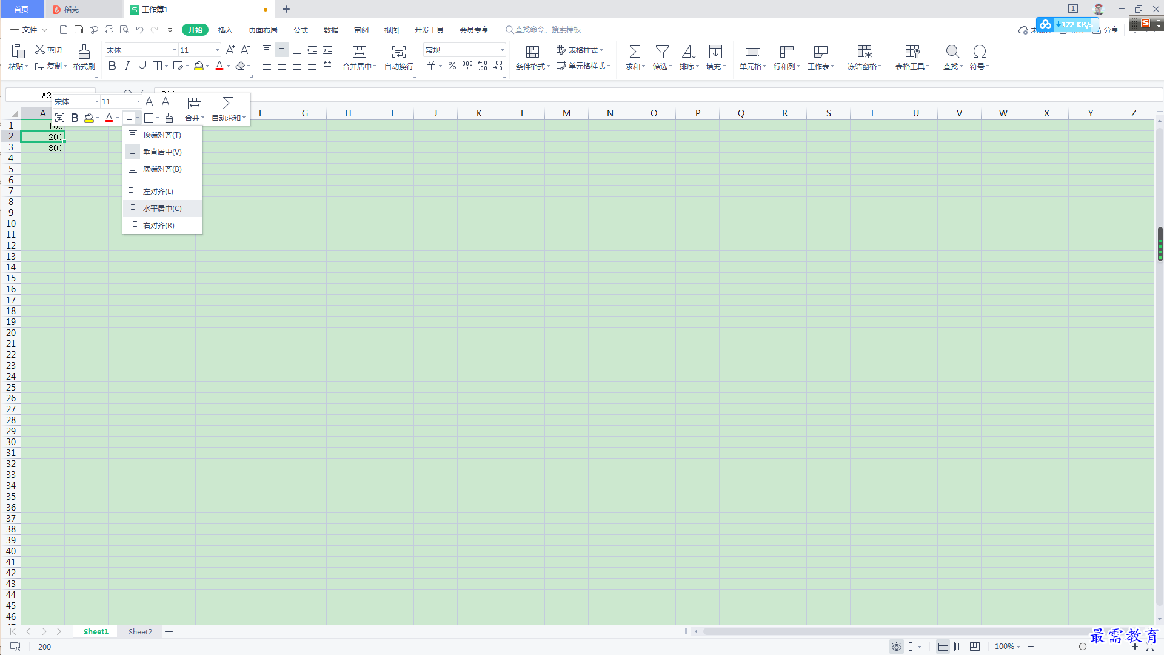
Task: Open the Formulas (公式) tab
Action: [301, 30]
